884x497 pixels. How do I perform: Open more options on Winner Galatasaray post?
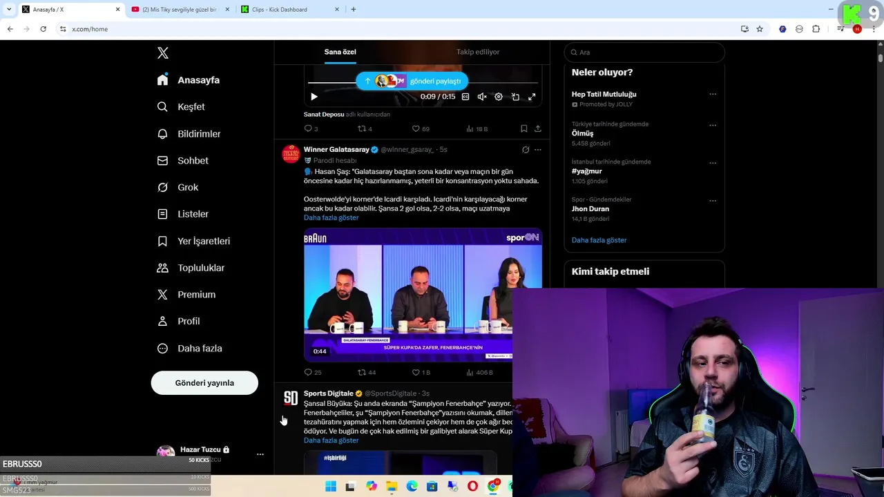538,150
